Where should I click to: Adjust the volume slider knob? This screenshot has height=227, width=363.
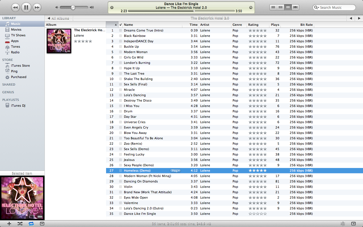tap(73, 7)
